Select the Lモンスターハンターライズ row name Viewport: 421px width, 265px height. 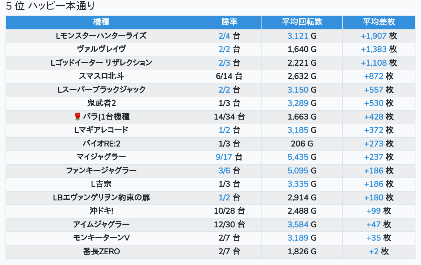(101, 36)
